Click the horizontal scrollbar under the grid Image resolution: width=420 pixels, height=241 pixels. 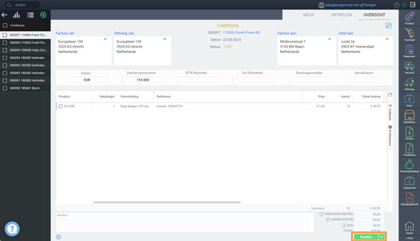point(167,202)
